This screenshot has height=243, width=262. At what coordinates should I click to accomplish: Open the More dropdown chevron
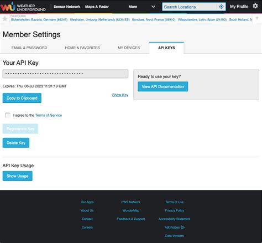(153, 7)
